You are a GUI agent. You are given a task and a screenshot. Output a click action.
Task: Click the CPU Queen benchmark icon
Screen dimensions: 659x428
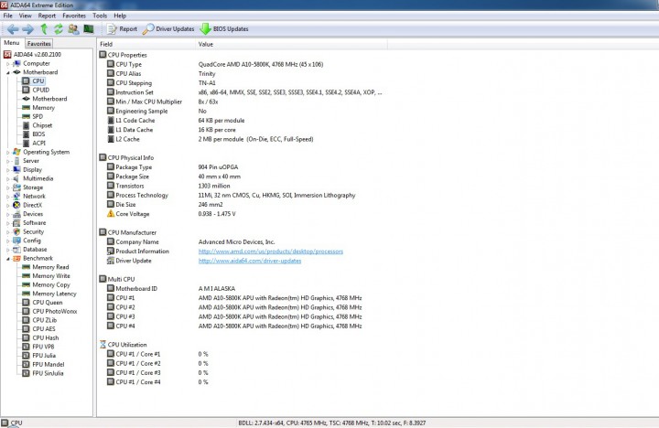[x=26, y=303]
